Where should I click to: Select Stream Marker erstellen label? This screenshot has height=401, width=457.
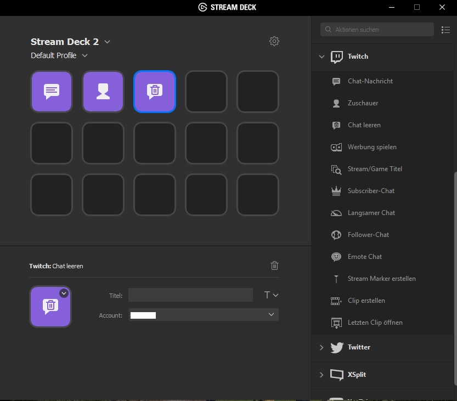381,279
